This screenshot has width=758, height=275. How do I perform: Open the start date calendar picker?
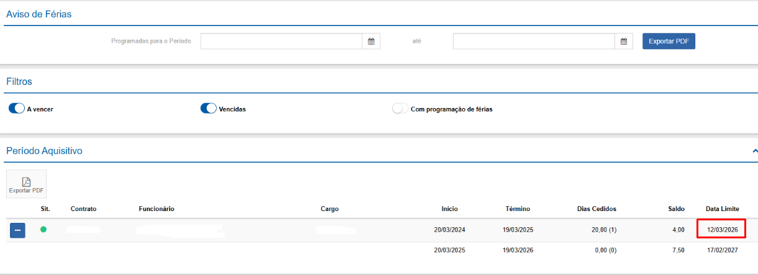[371, 42]
